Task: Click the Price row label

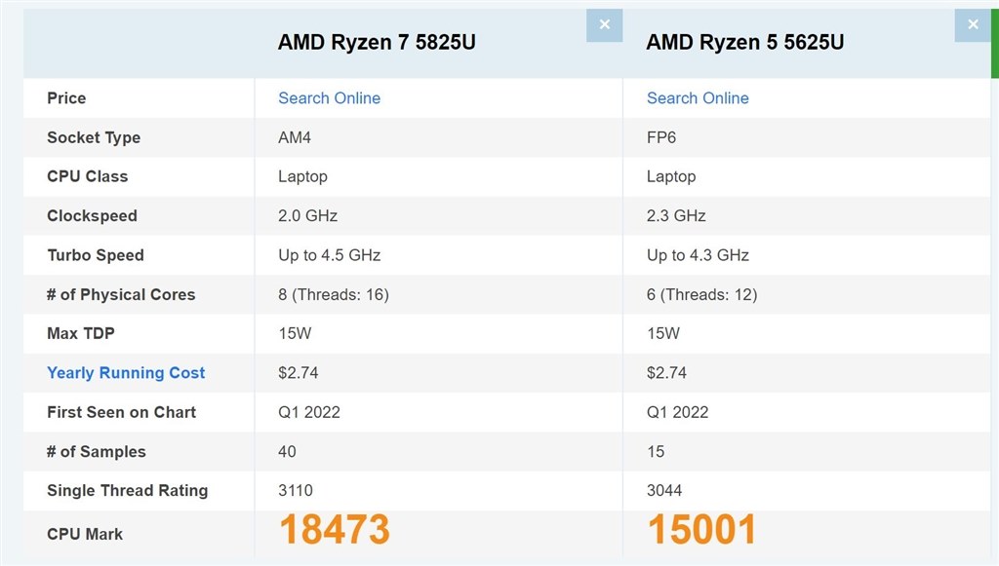Action: click(x=64, y=97)
